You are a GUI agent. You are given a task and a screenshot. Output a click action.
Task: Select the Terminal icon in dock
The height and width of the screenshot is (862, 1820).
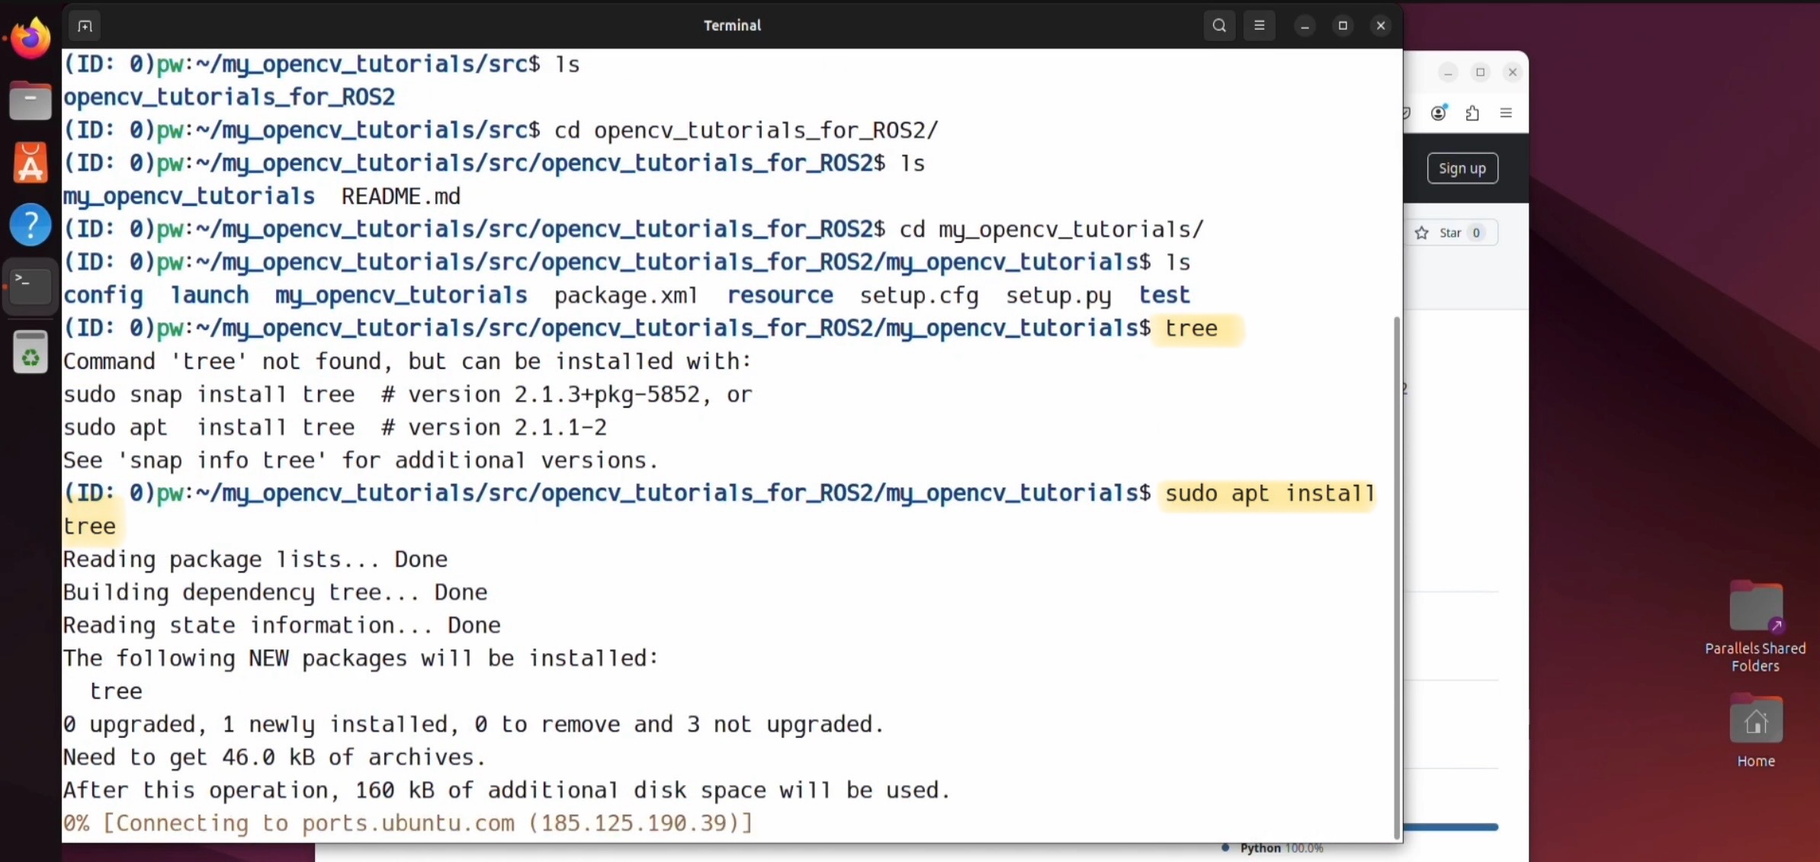30,286
